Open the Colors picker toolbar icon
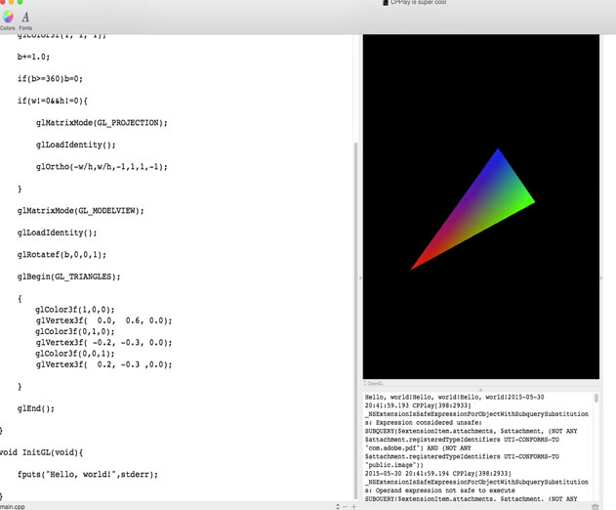This screenshot has height=510, width=616. [x=8, y=18]
